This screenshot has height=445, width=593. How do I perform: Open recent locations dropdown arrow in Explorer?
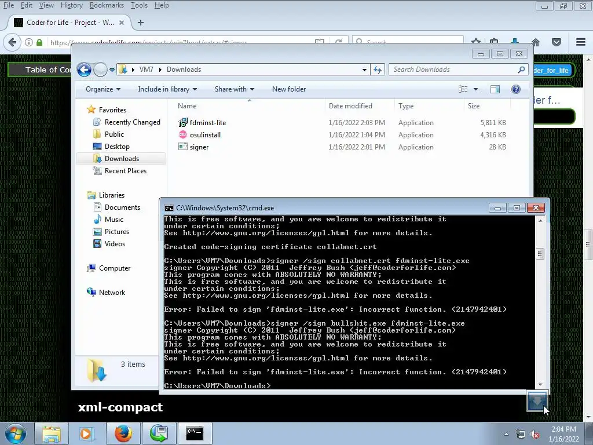(x=112, y=70)
